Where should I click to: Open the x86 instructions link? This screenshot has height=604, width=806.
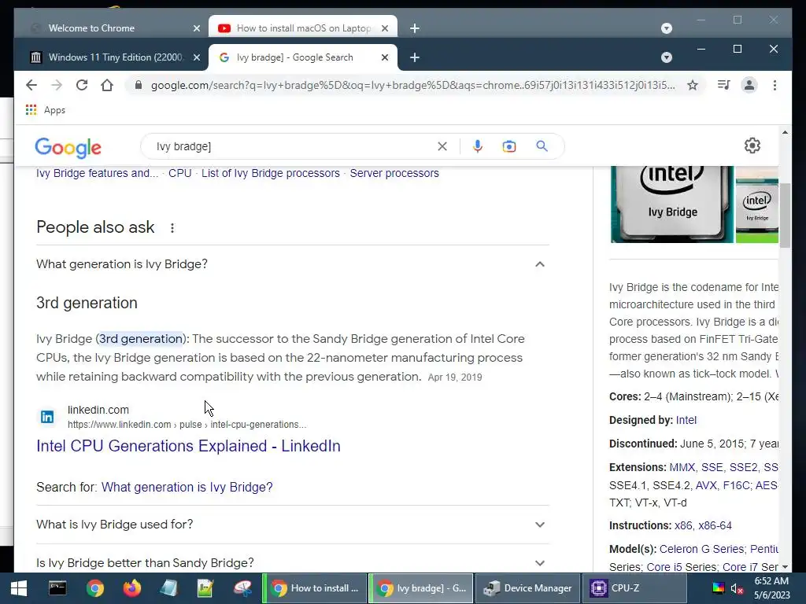point(683,525)
